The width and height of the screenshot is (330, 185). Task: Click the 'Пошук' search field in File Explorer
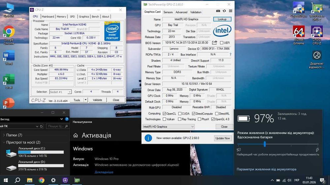[58, 126]
